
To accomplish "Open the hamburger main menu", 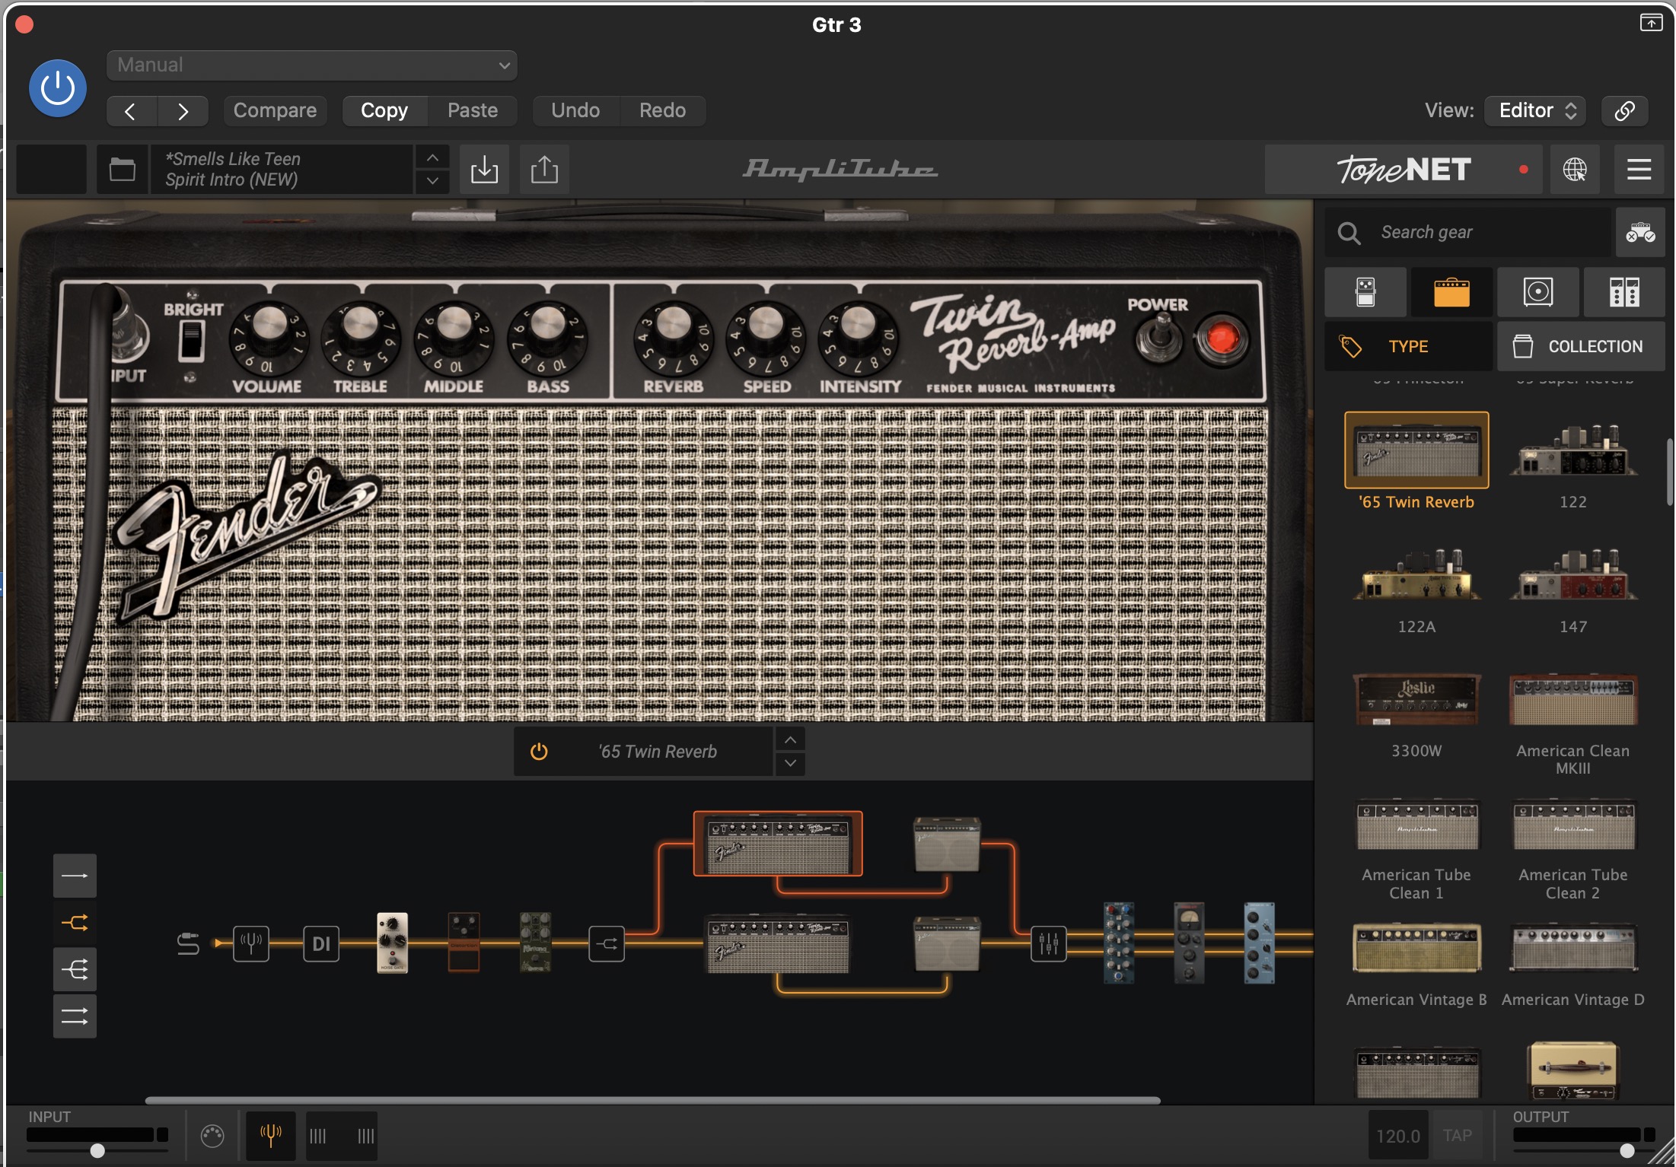I will [1639, 170].
